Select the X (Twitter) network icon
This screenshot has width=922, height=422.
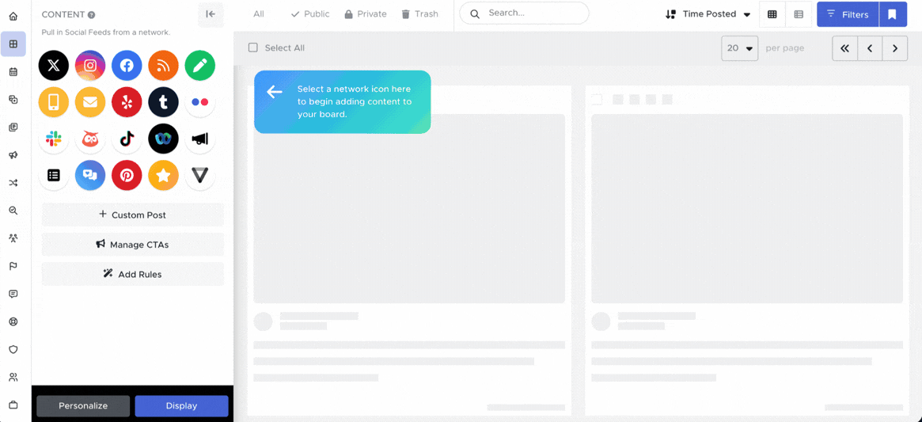coord(54,66)
